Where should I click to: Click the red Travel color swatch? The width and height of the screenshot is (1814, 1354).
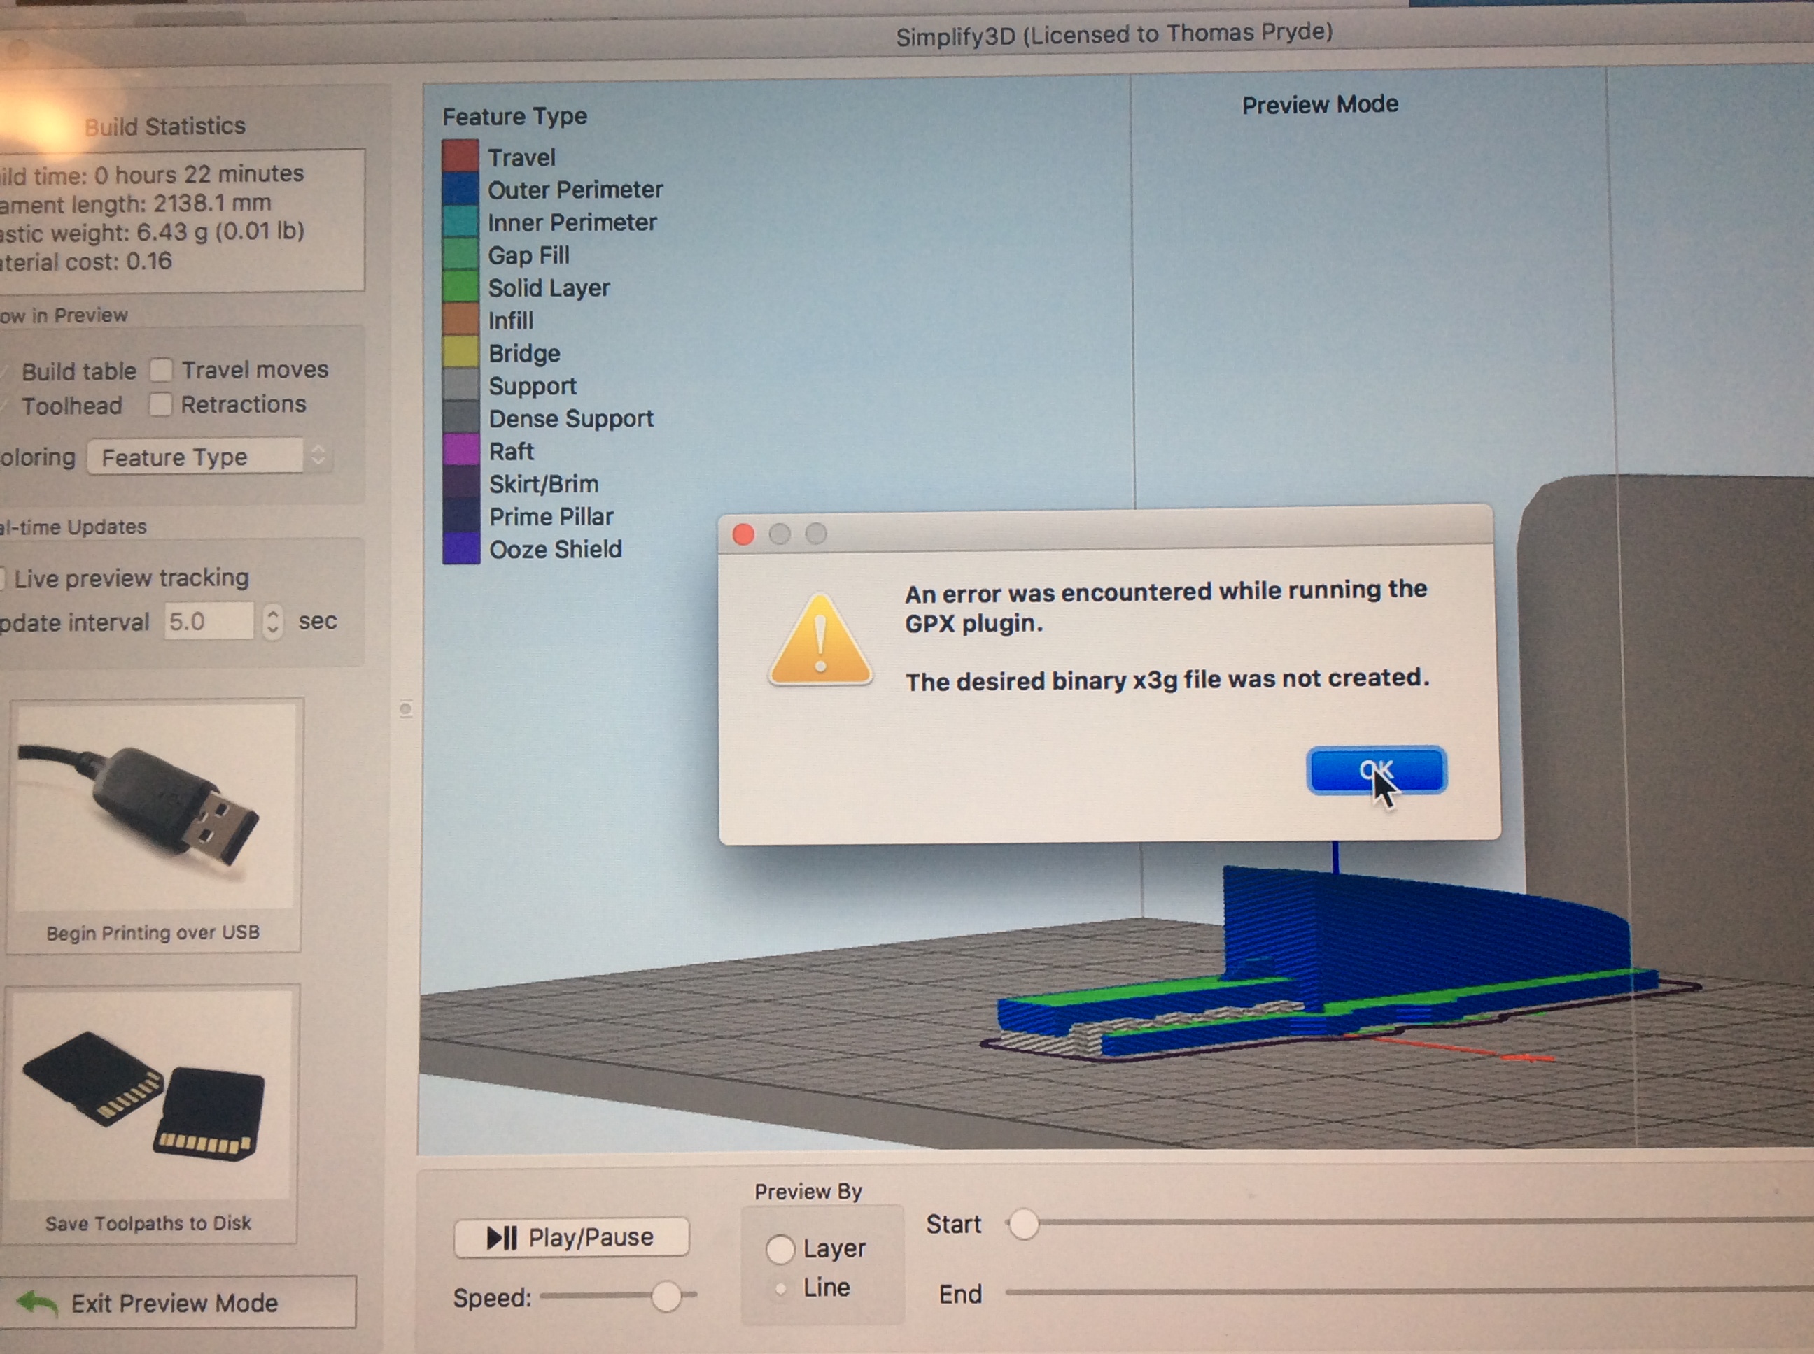(x=460, y=155)
